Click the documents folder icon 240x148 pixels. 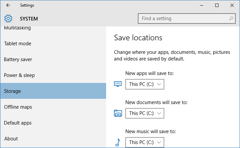pyautogui.click(x=118, y=113)
